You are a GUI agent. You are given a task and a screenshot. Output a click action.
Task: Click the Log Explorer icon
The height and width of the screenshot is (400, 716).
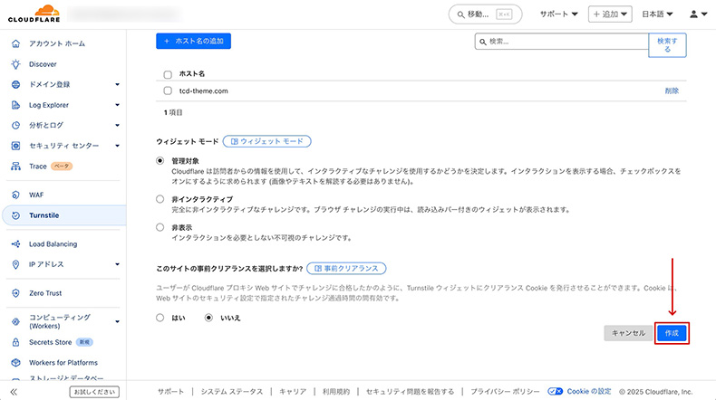[15, 105]
